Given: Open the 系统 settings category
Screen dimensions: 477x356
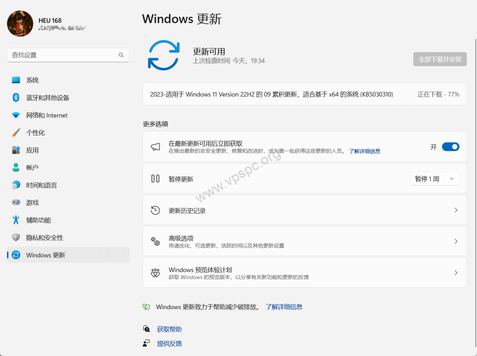Looking at the screenshot, I should (x=68, y=80).
